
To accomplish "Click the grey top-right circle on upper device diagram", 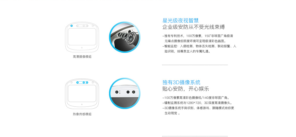I will click(x=93, y=26).
